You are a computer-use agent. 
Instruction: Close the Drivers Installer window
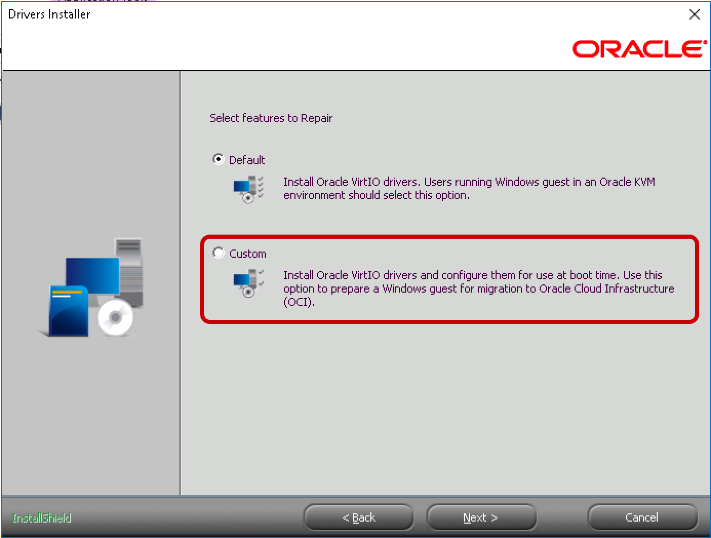(x=695, y=14)
